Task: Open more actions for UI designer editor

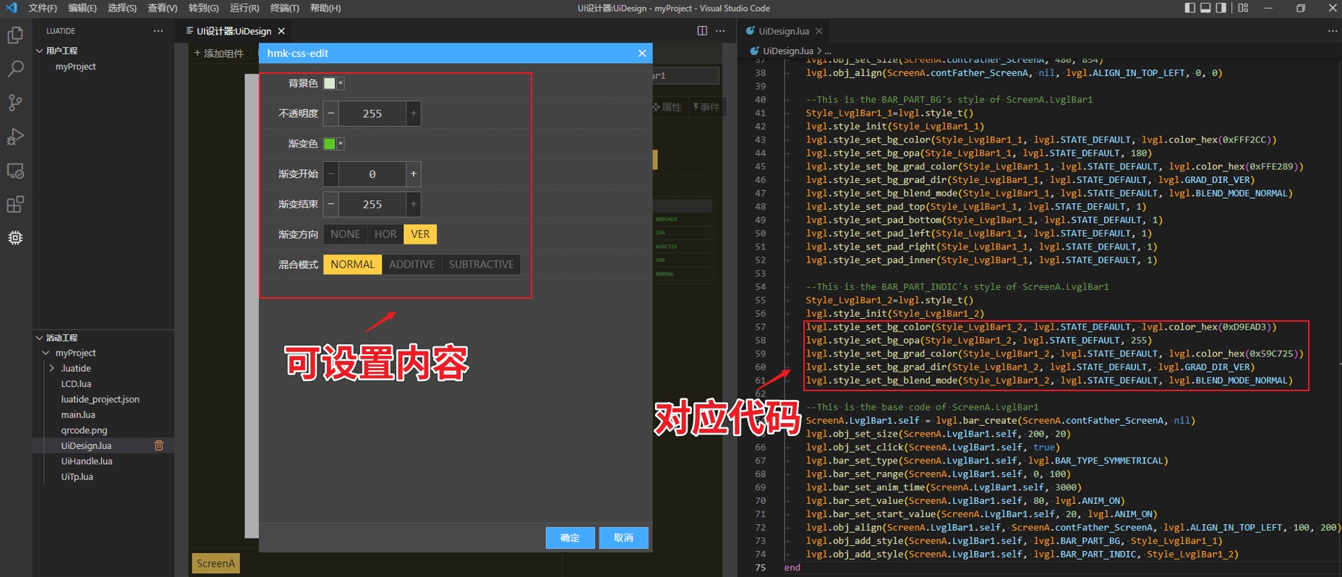Action: tap(720, 30)
